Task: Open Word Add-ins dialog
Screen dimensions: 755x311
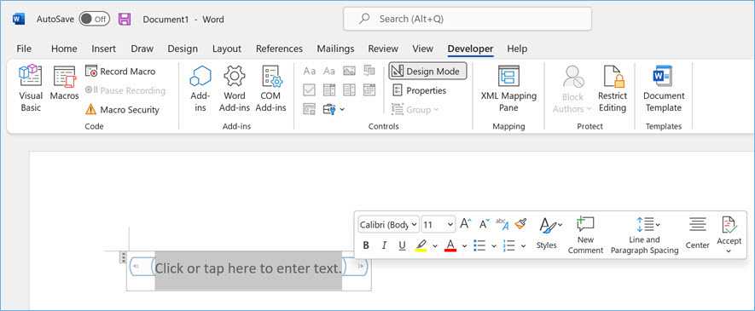Action: (235, 89)
